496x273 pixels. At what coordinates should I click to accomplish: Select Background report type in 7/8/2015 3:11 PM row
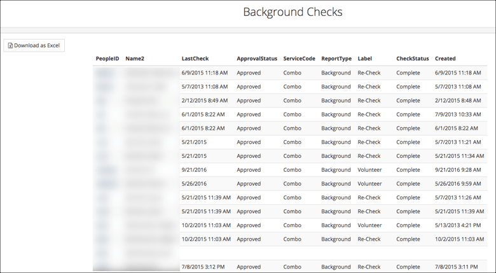pyautogui.click(x=336, y=267)
